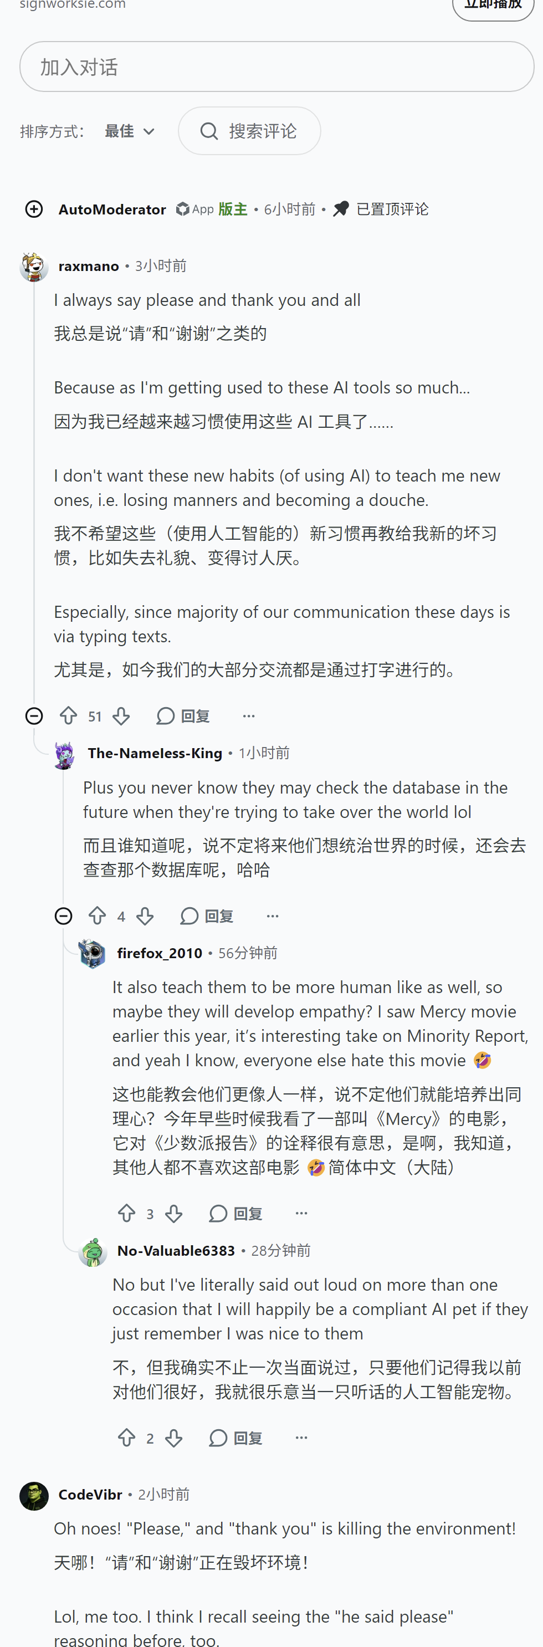
Task: Downvote raxmano's comment
Action: click(121, 715)
